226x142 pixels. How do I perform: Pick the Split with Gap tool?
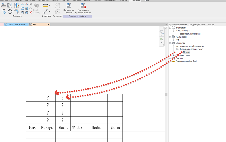point(26,5)
